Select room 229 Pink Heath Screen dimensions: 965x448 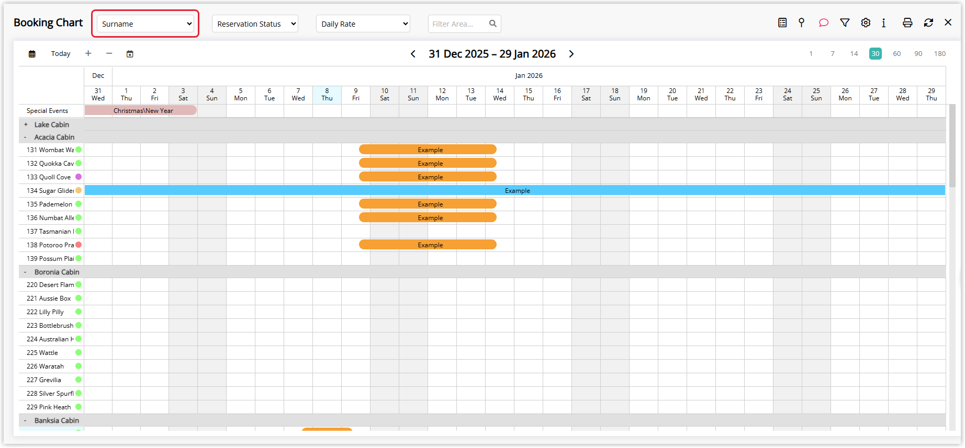(x=49, y=407)
